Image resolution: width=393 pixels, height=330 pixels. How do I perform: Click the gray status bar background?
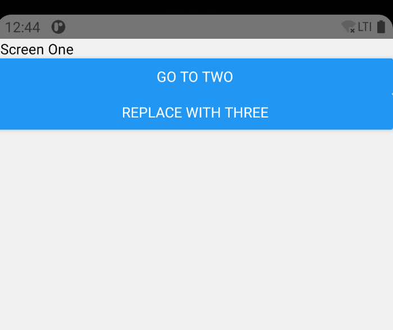(x=200, y=27)
